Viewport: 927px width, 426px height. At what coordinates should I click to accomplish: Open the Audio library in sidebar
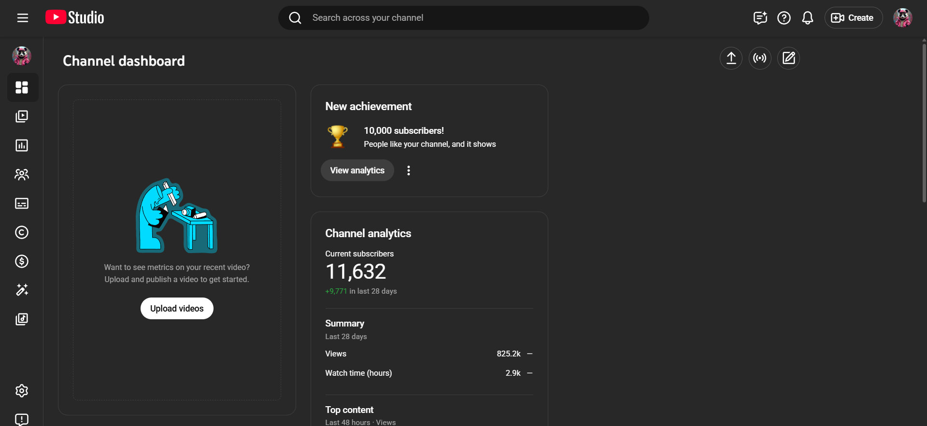click(x=22, y=319)
